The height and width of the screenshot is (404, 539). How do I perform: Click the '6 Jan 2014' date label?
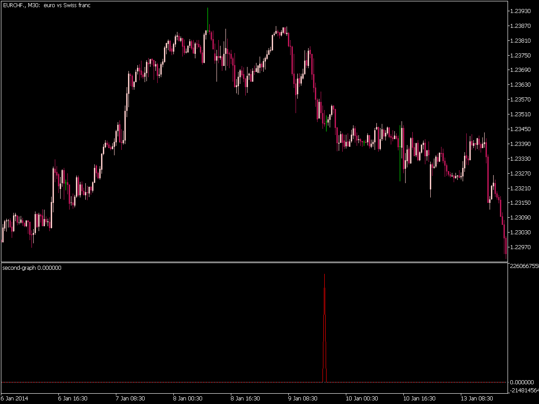pyautogui.click(x=13, y=398)
